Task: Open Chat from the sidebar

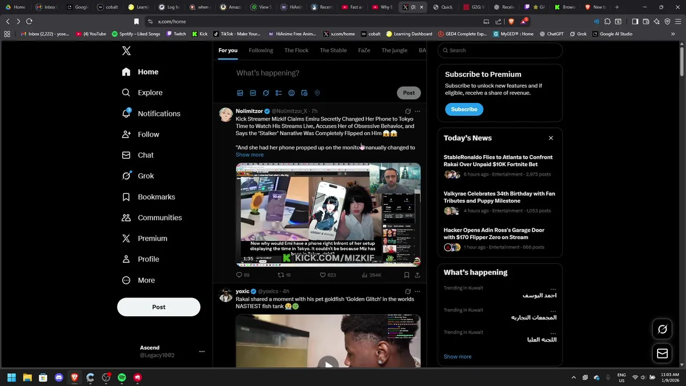Action: [x=138, y=155]
